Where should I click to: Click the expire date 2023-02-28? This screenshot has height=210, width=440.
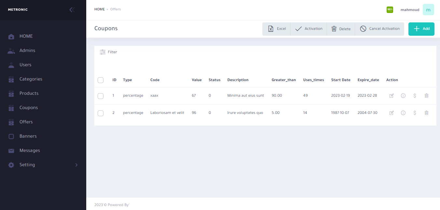click(x=367, y=96)
